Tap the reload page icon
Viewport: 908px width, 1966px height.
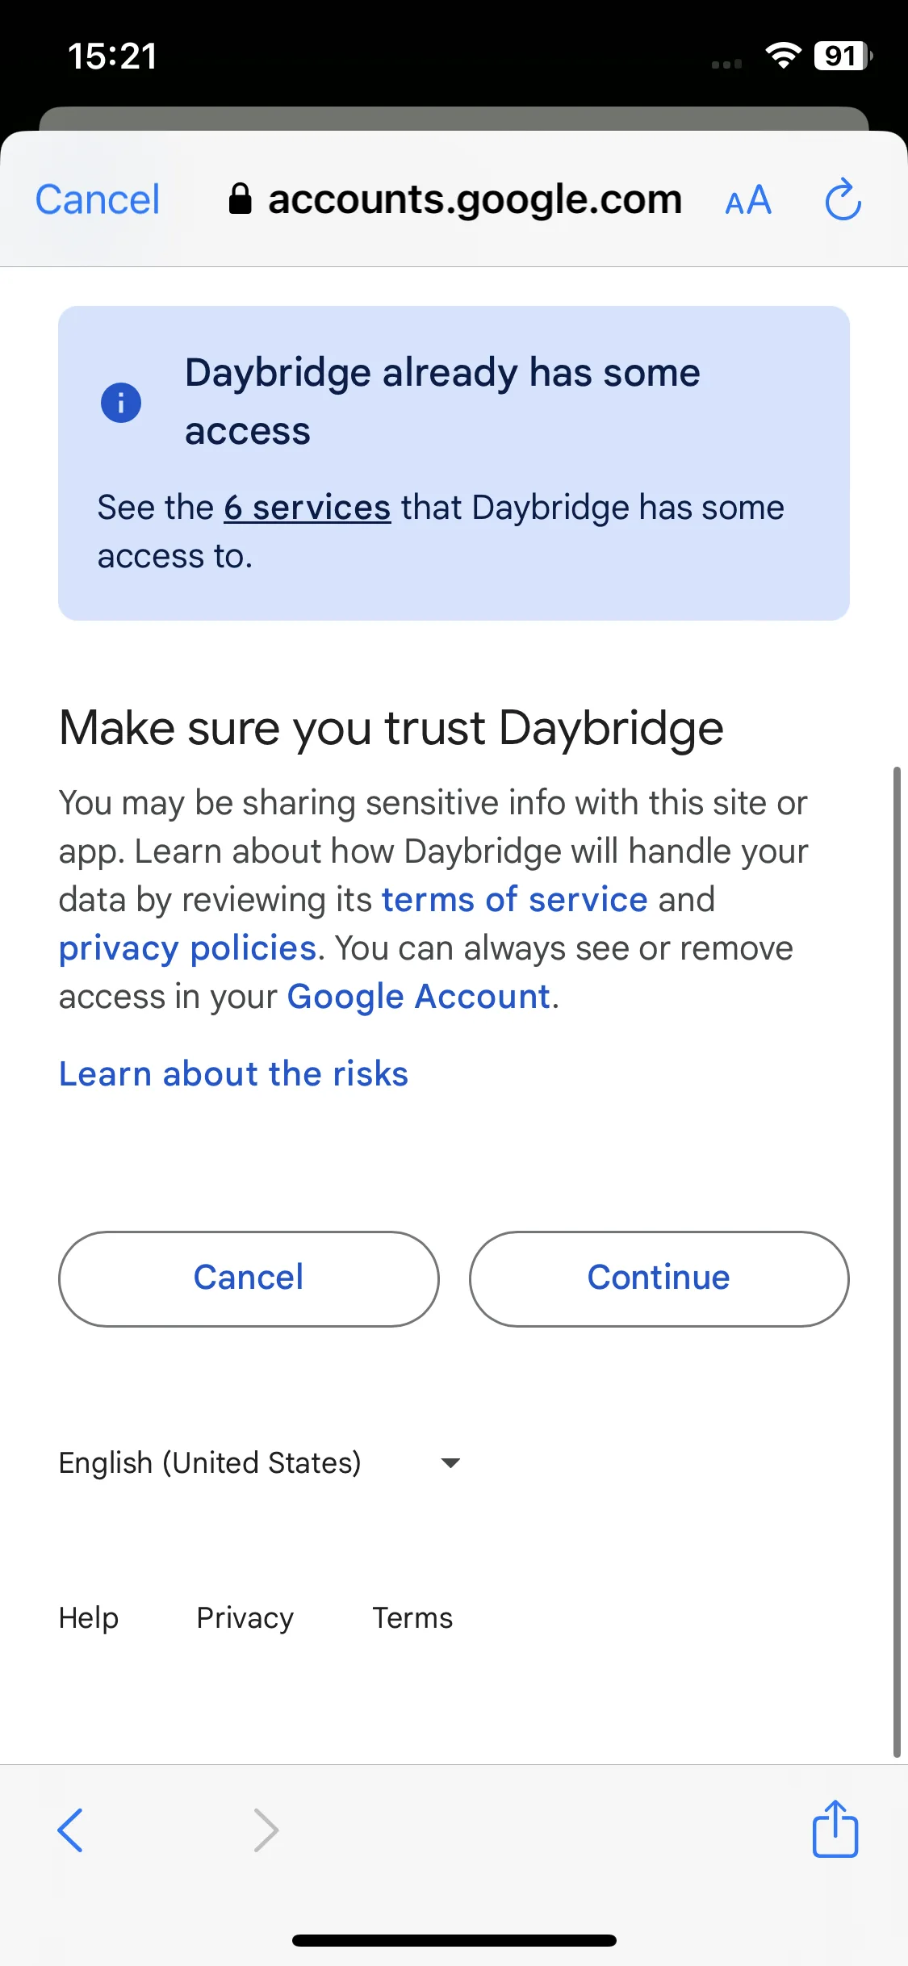(843, 199)
